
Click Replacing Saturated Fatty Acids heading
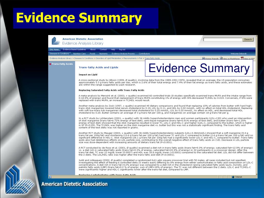pos(111,90)
